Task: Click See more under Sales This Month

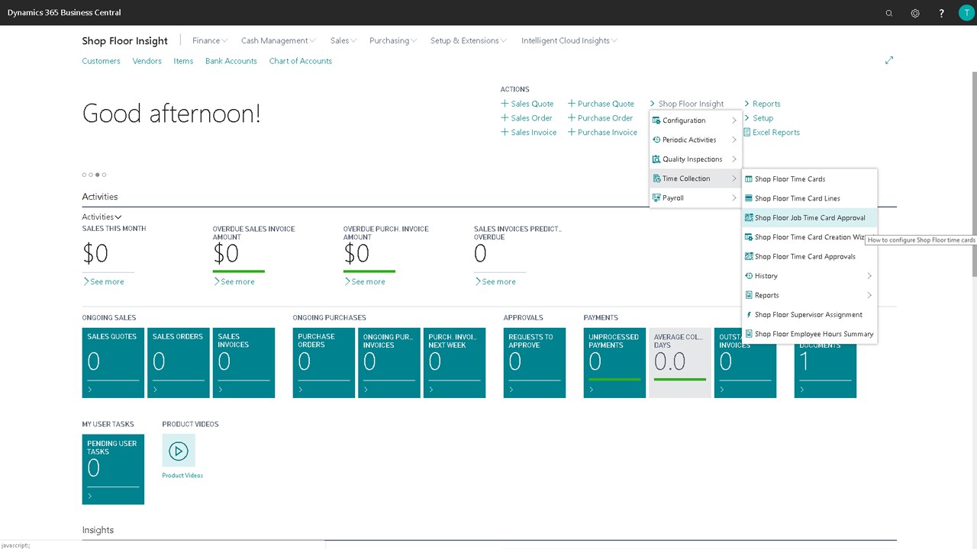Action: (x=103, y=282)
